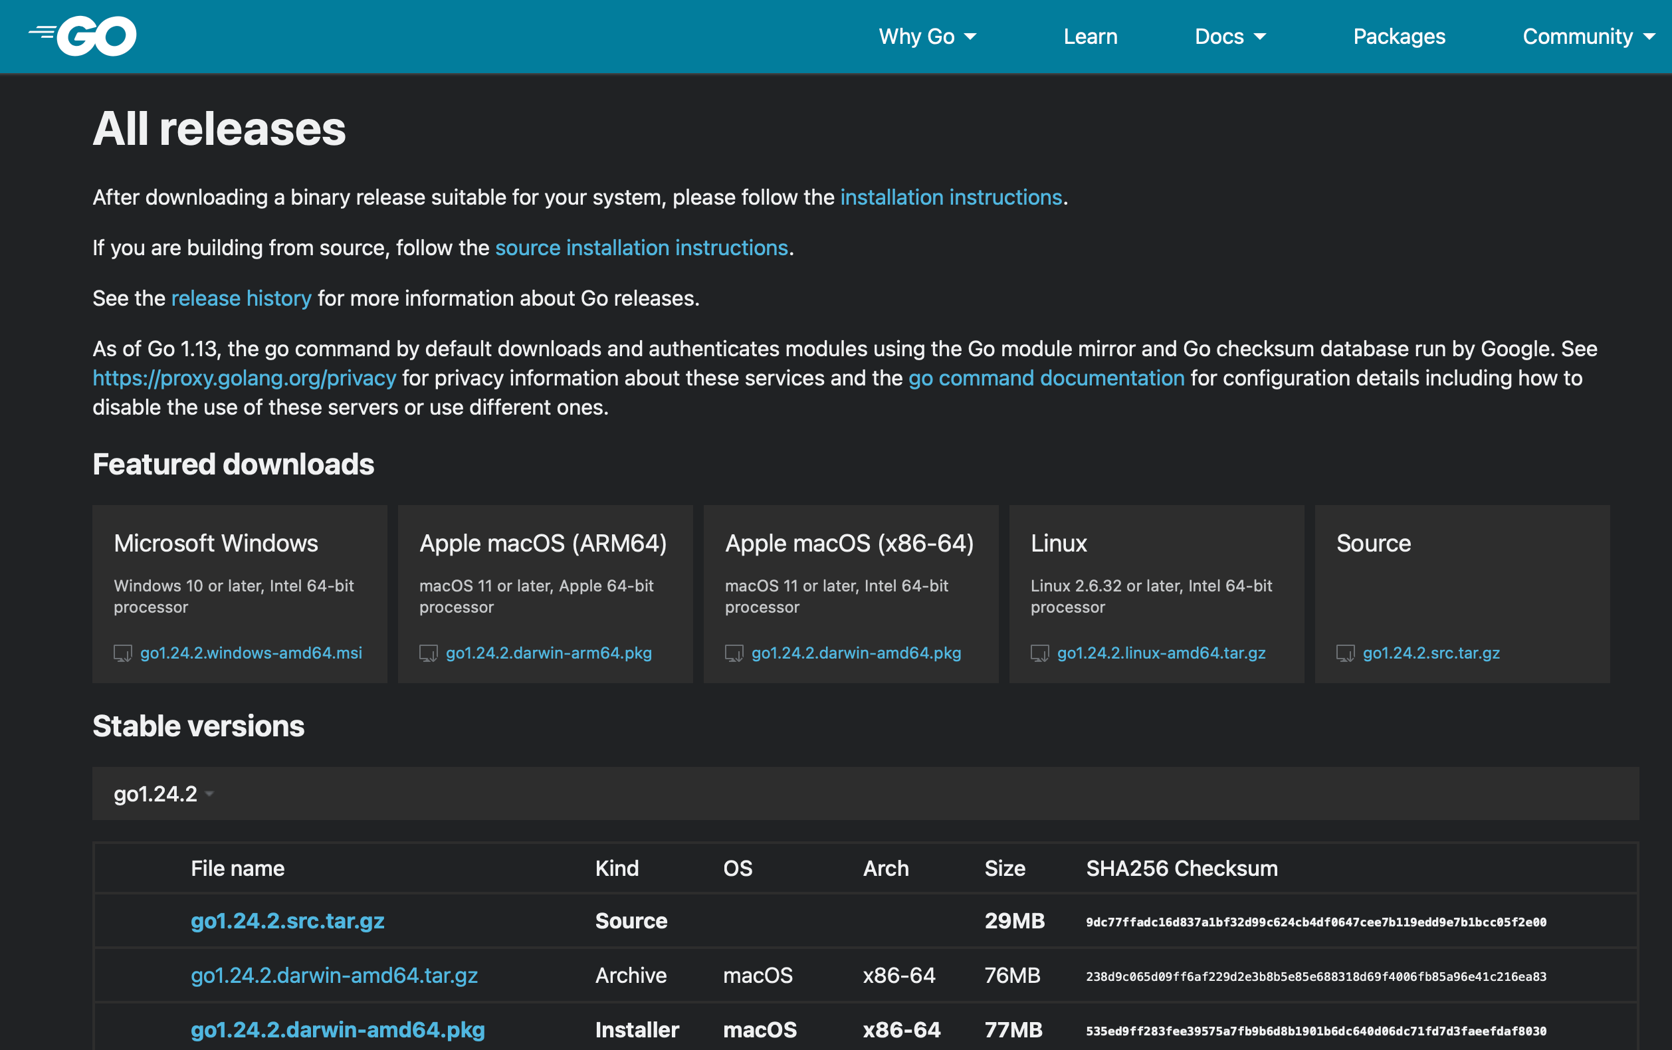
Task: Download go1.24.2.darwin-arm64.pkg featured link
Action: click(548, 653)
